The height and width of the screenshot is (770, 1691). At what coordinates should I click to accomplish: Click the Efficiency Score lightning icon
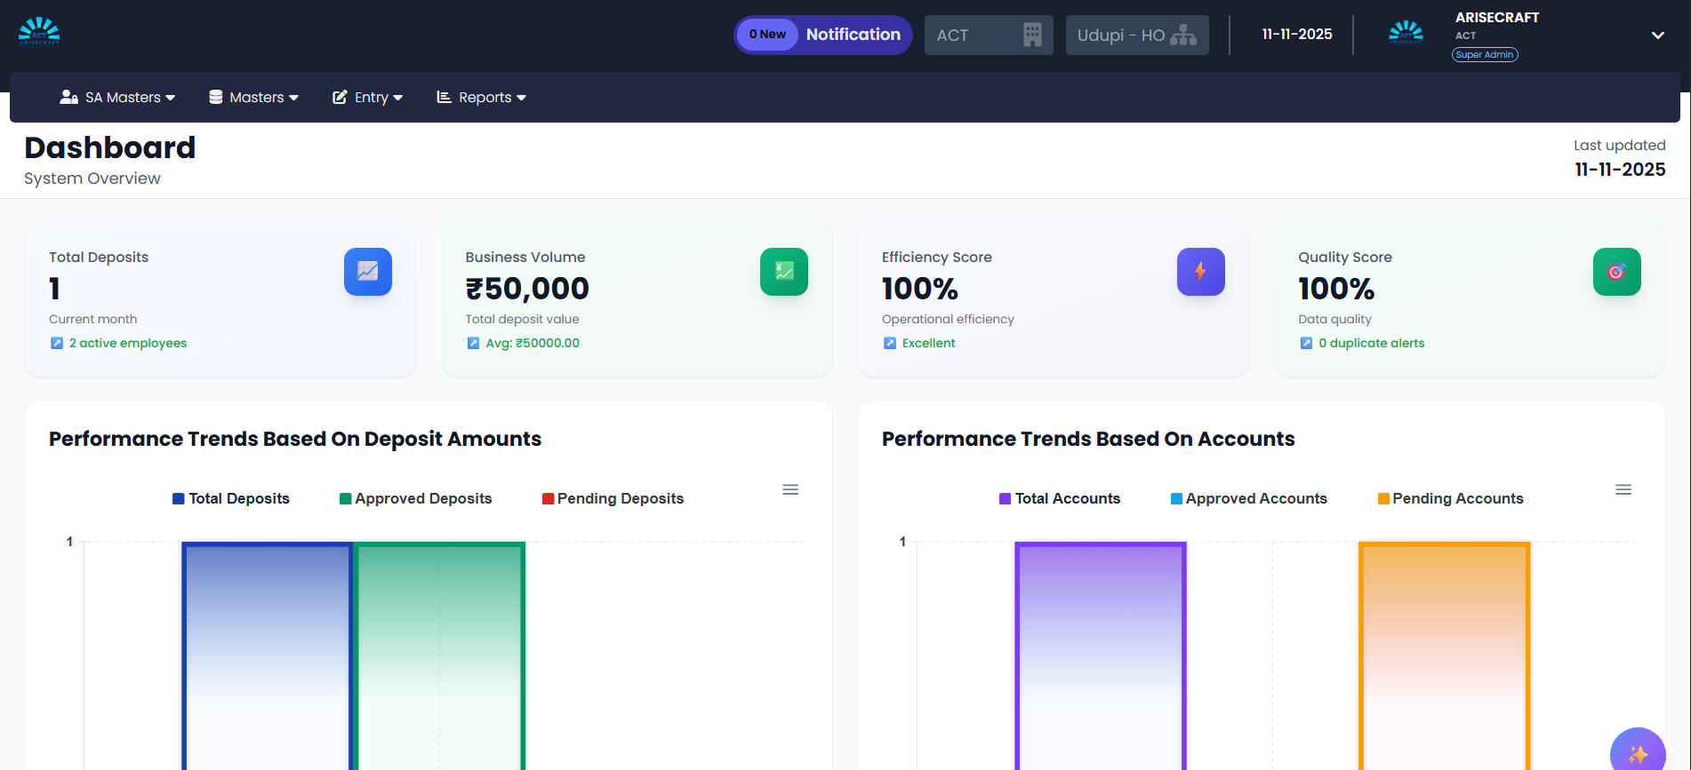point(1200,272)
